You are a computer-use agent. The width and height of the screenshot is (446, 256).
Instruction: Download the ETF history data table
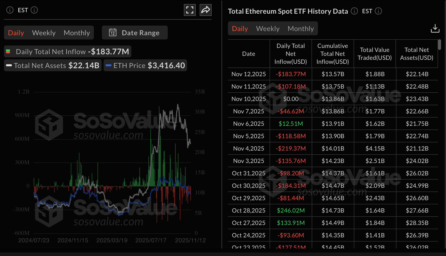pyautogui.click(x=435, y=28)
